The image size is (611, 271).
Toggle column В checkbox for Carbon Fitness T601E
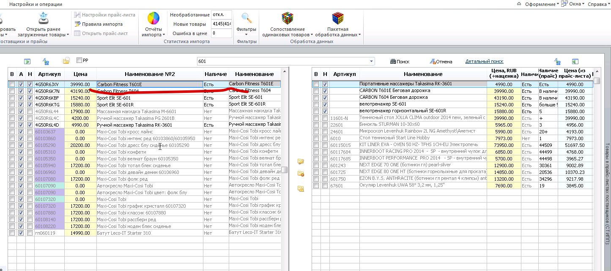pos(12,84)
